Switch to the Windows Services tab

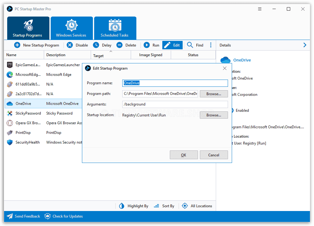coord(72,28)
